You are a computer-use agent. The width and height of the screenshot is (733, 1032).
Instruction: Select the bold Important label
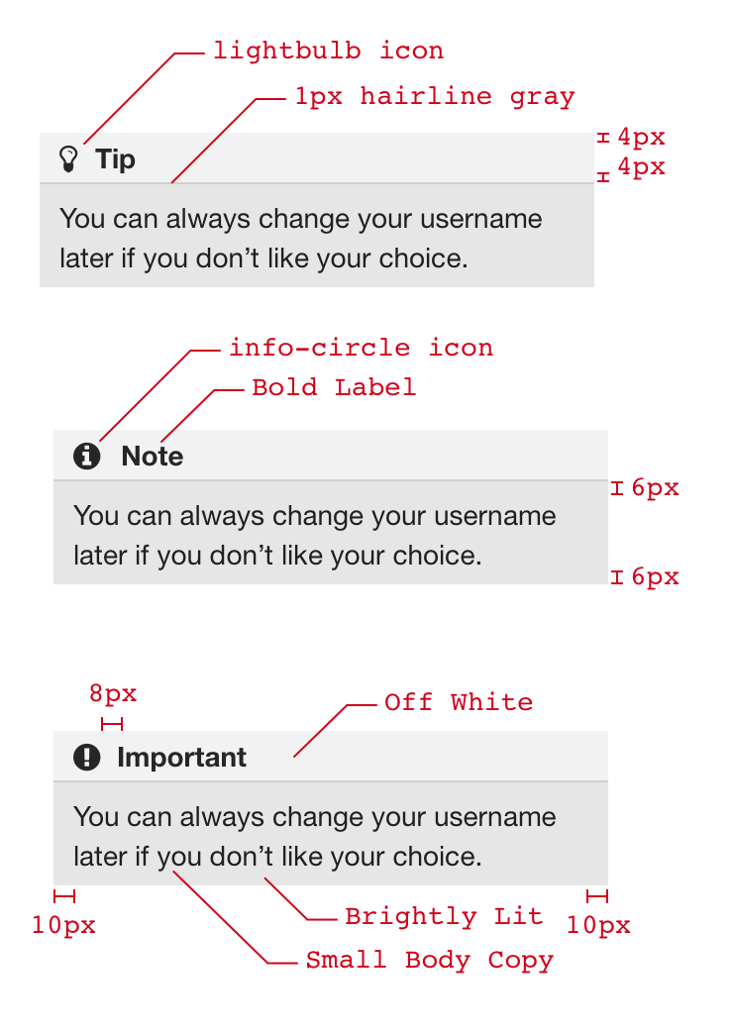tap(182, 758)
